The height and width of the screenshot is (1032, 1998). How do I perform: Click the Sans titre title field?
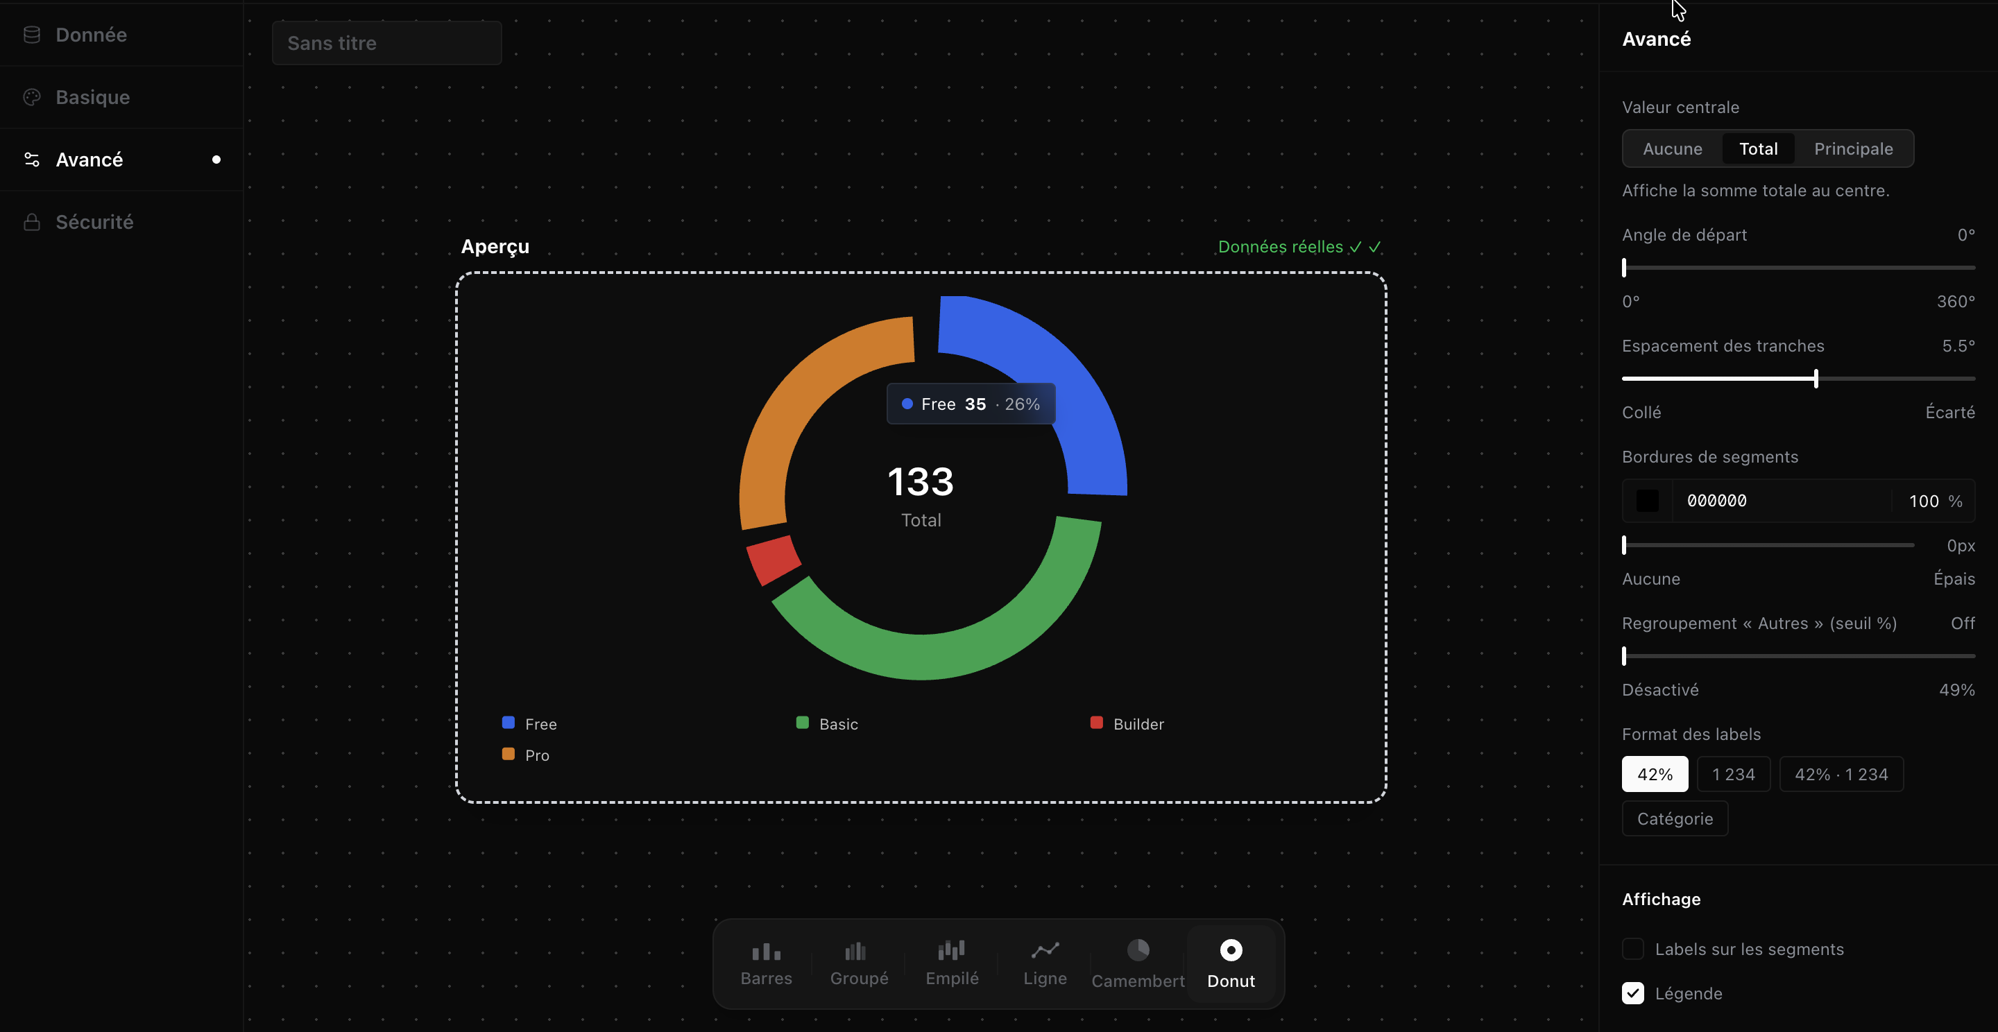tap(386, 44)
